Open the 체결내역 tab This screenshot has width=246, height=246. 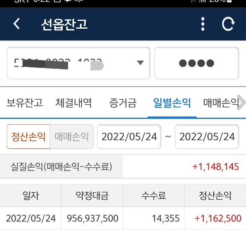73,102
